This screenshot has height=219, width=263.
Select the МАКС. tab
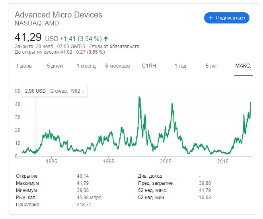coord(243,66)
